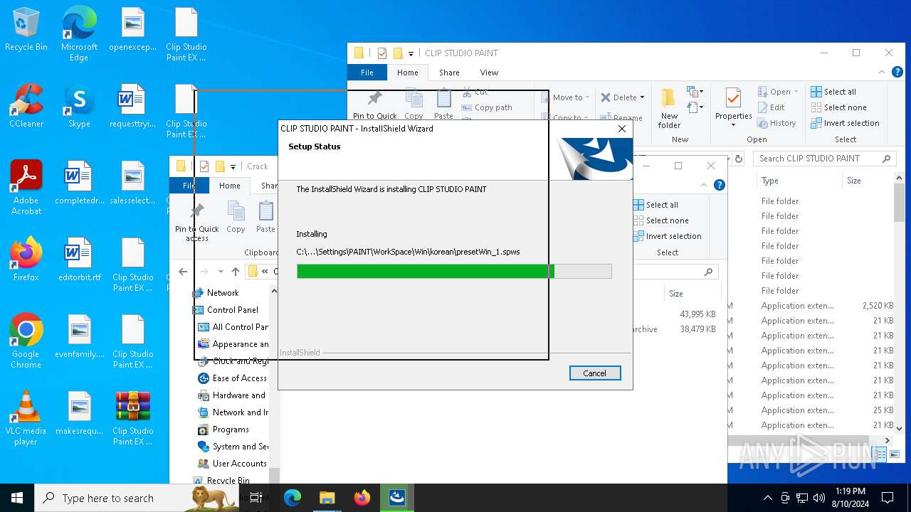This screenshot has width=911, height=512.
Task: Switch to InstallShield installer in taskbar
Action: click(x=396, y=498)
